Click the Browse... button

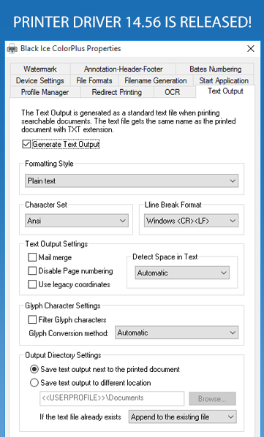coord(212,399)
